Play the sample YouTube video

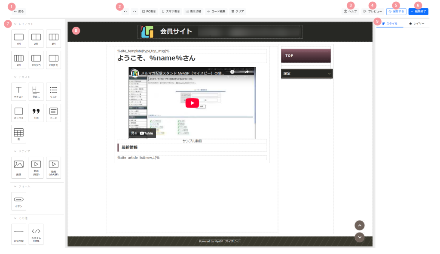pos(192,103)
